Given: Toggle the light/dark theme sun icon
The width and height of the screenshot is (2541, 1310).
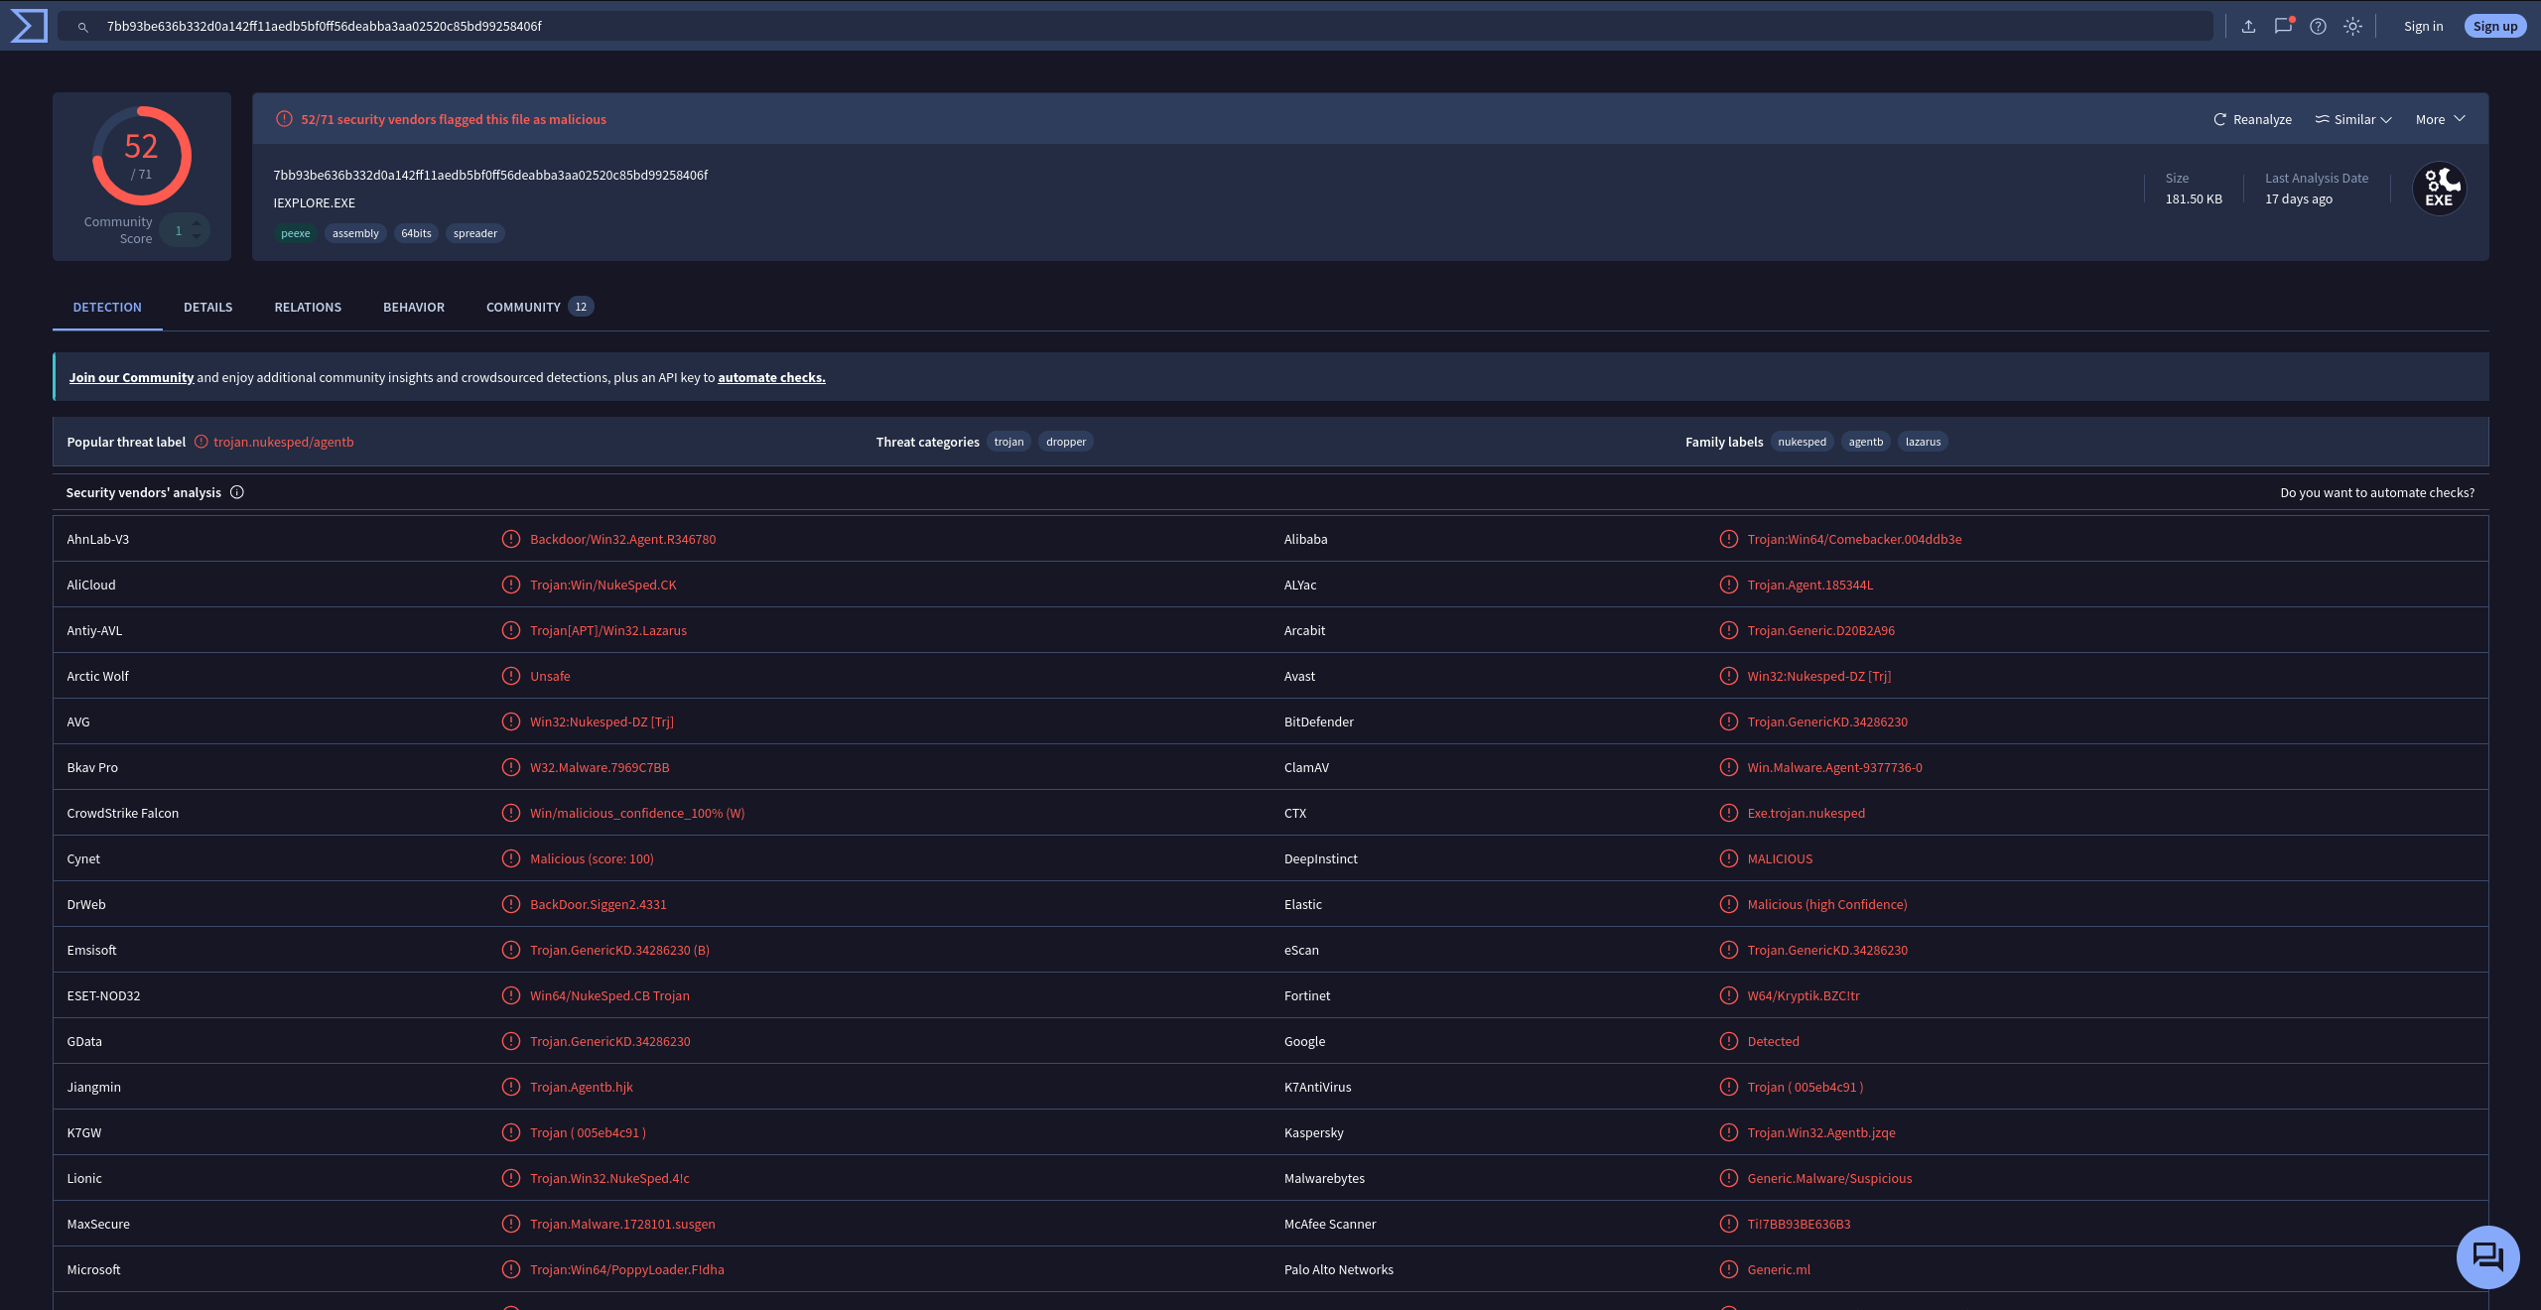Looking at the screenshot, I should (x=2352, y=27).
